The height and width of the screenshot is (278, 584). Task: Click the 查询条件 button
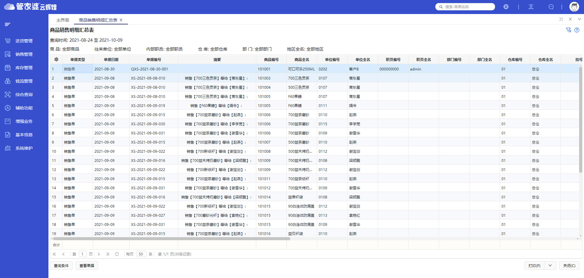pyautogui.click(x=61, y=266)
